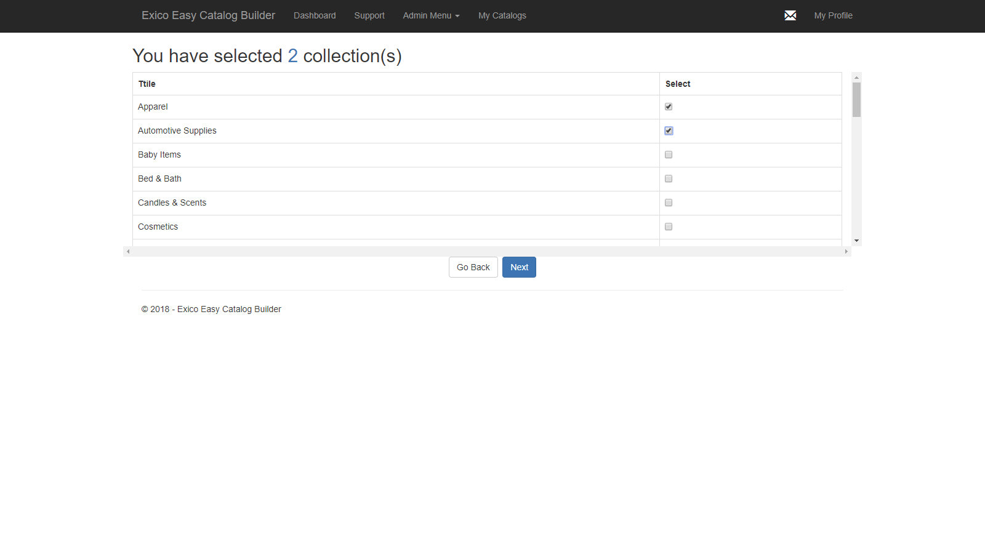This screenshot has height=554, width=985.
Task: Open the My Profile menu item
Action: 833,15
